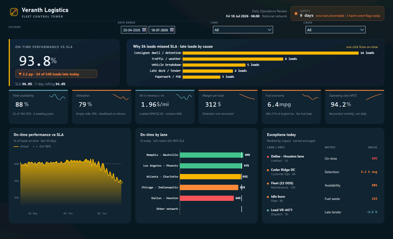Select the Dallas - Houston lane bar
The width and height of the screenshot is (393, 239).
pos(207,198)
